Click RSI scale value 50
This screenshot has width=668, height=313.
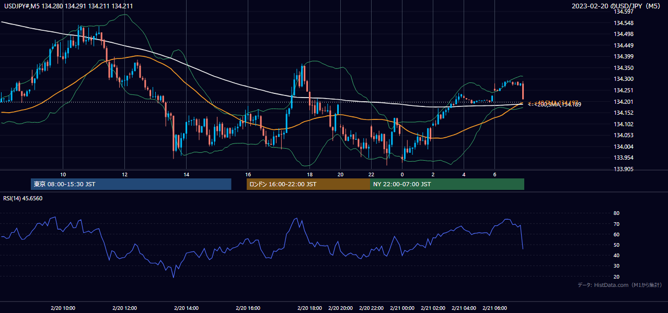(617, 245)
